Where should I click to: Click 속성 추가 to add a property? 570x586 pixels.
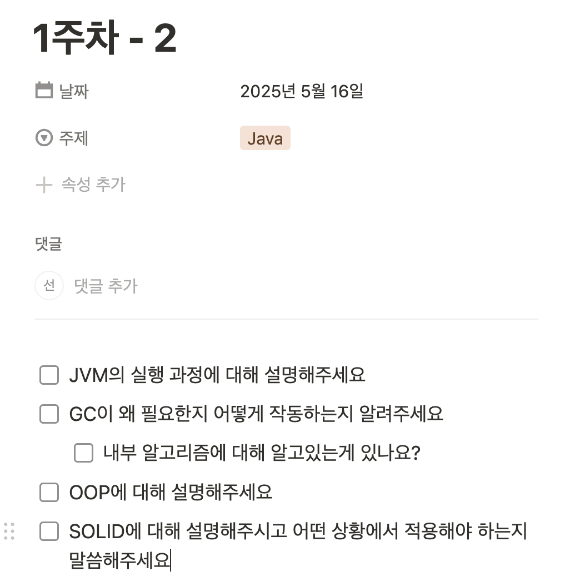(x=93, y=185)
